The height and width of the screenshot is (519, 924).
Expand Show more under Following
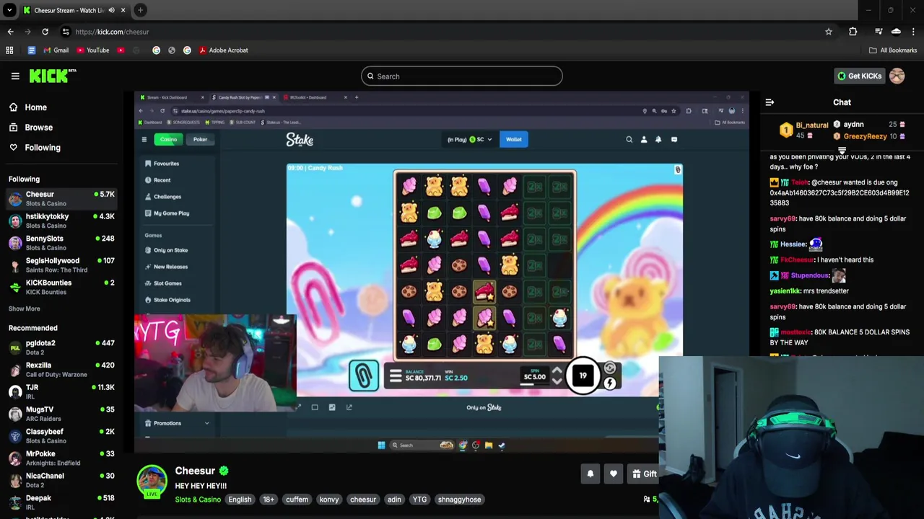point(24,309)
